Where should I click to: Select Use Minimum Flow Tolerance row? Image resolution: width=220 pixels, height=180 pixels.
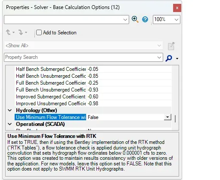point(93,117)
